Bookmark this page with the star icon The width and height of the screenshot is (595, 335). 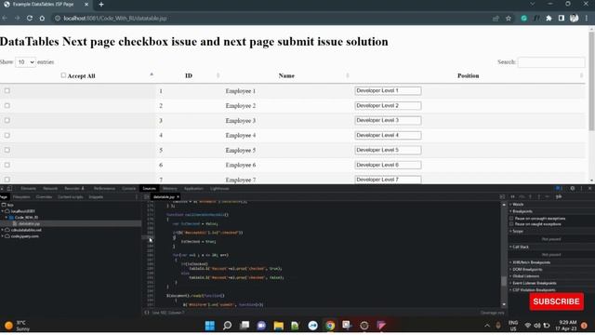[x=509, y=19]
